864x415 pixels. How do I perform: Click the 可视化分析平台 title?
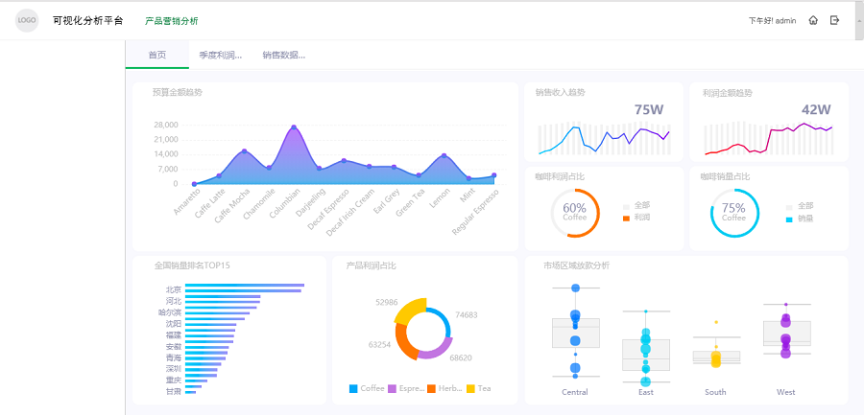(87, 20)
